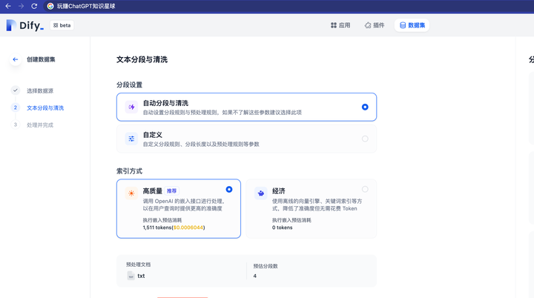
Task: Click the back arrow beside 创建数据集
Action: tap(16, 59)
